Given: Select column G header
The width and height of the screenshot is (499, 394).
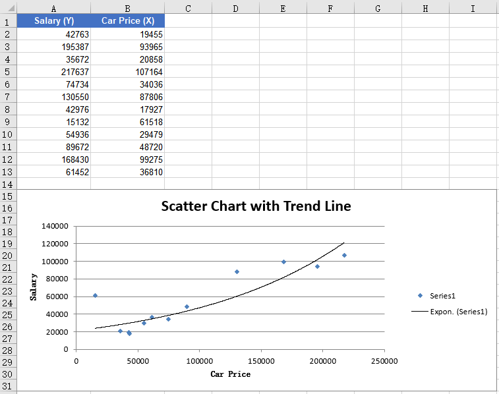Looking at the screenshot, I should [378, 9].
